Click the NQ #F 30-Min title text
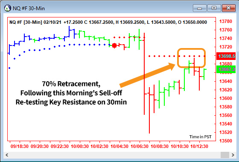 29,9
